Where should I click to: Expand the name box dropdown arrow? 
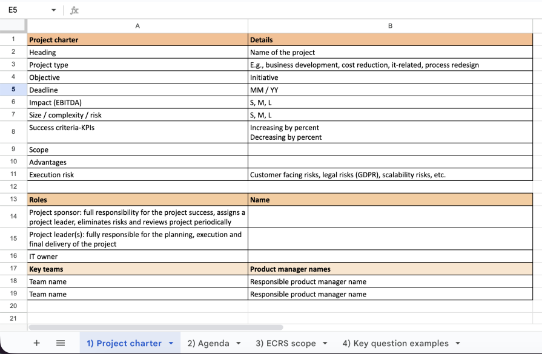click(x=53, y=10)
